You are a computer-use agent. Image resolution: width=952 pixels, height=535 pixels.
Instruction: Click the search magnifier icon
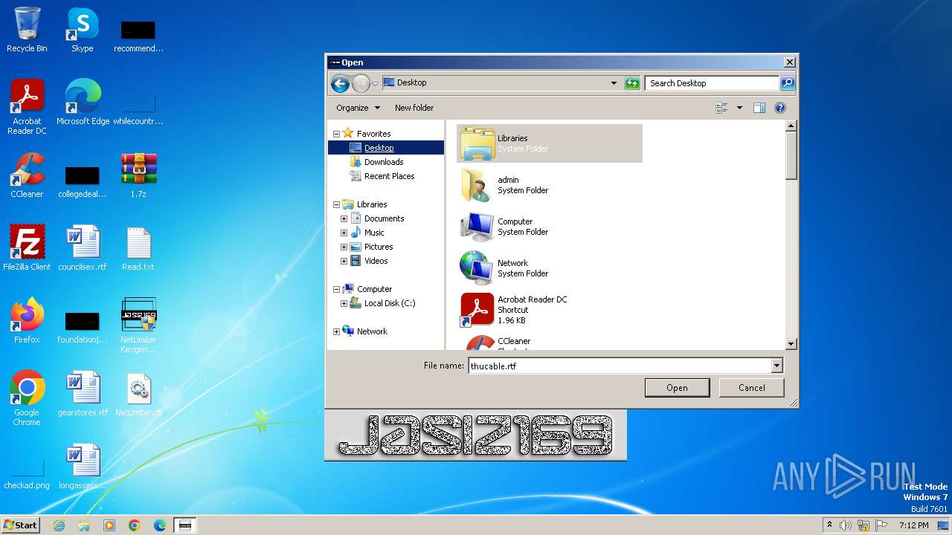coord(788,83)
